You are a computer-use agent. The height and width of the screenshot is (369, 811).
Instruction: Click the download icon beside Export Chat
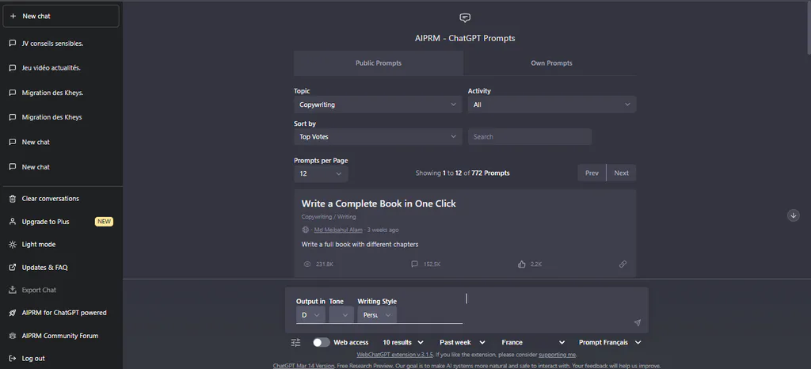click(13, 290)
